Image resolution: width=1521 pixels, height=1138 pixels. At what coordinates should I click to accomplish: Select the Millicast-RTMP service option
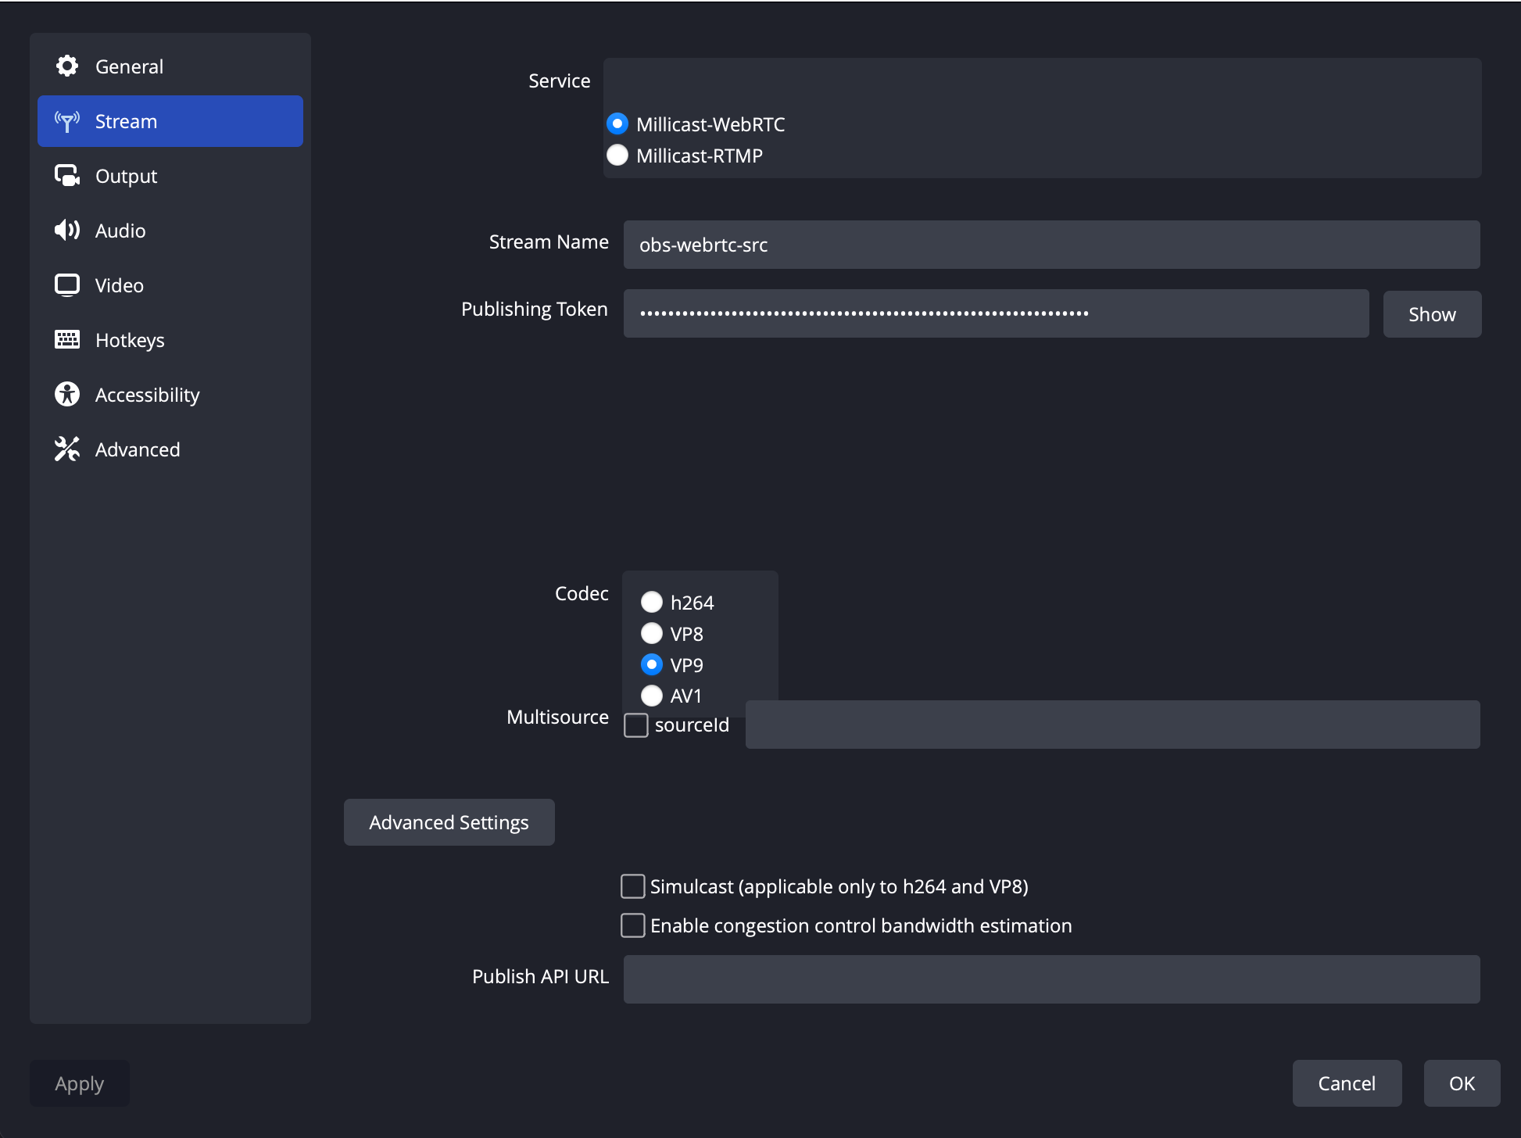[x=617, y=156]
